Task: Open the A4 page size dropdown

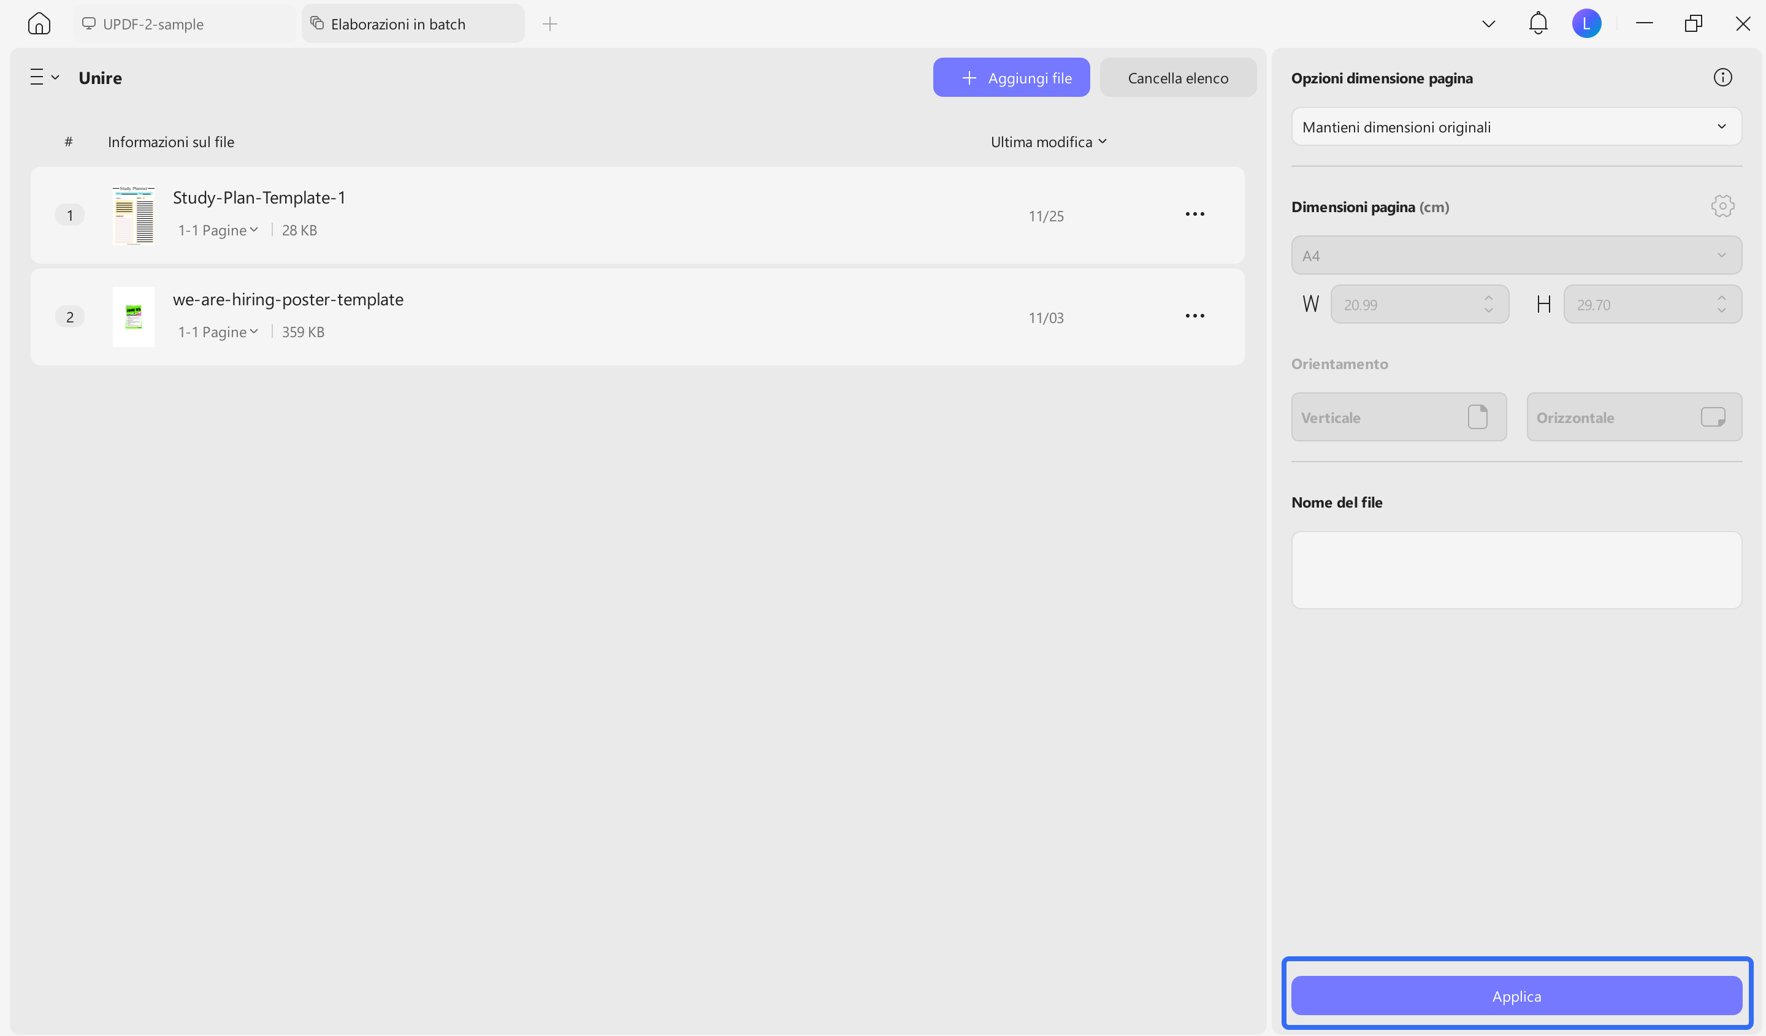Action: (1516, 256)
